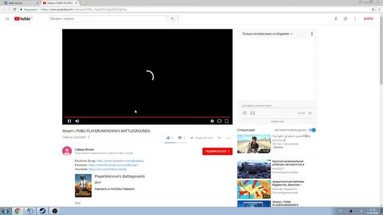Open the Lolipop Stream channel name

point(84,149)
